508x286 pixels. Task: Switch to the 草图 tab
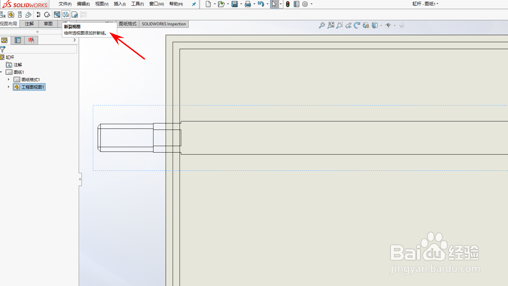coord(48,24)
